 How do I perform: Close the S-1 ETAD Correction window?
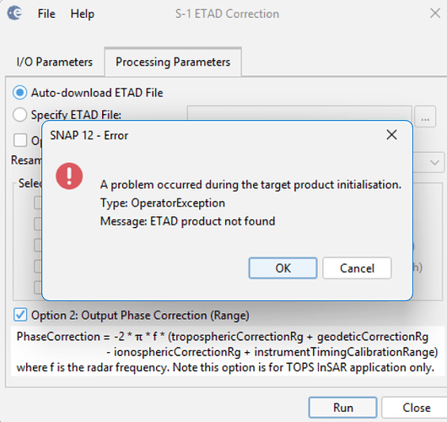point(435,14)
